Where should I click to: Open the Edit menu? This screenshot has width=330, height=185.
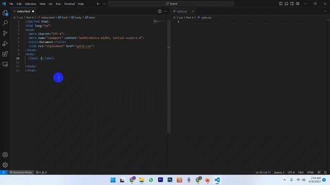[19, 4]
